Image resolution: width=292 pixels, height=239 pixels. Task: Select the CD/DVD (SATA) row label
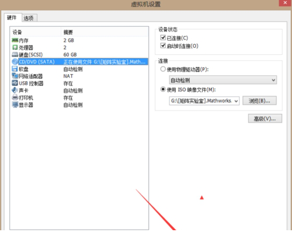pos(37,62)
